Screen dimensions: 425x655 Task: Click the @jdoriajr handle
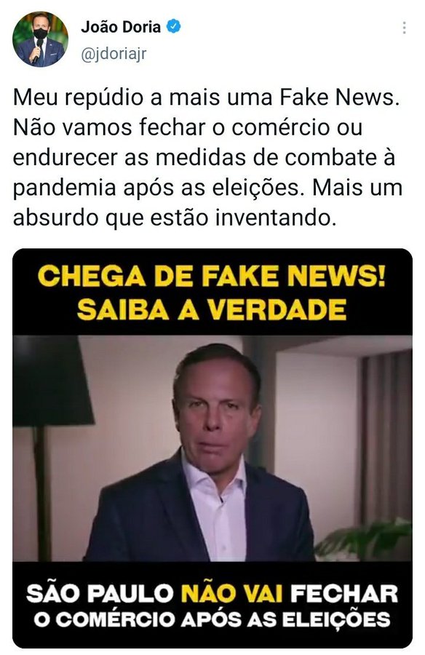point(114,55)
